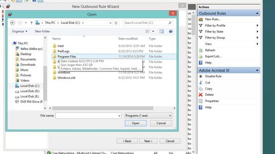Open the Organize dropdown menu
275x154 pixels.
pyautogui.click(x=19, y=31)
